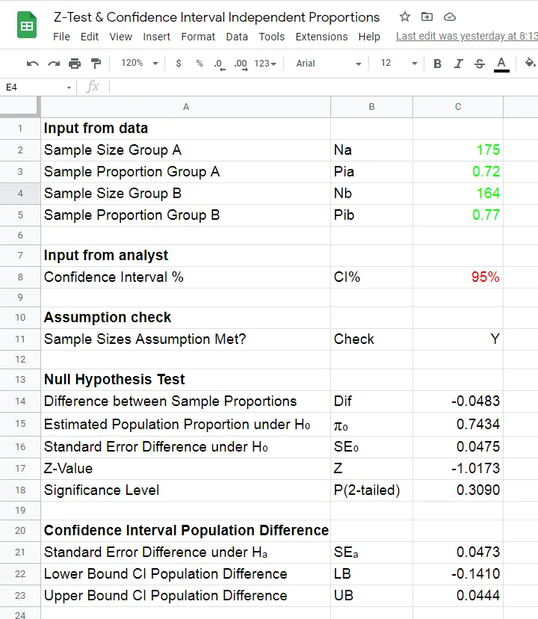Select the 'Input from analyst' heading cell

(x=186, y=256)
